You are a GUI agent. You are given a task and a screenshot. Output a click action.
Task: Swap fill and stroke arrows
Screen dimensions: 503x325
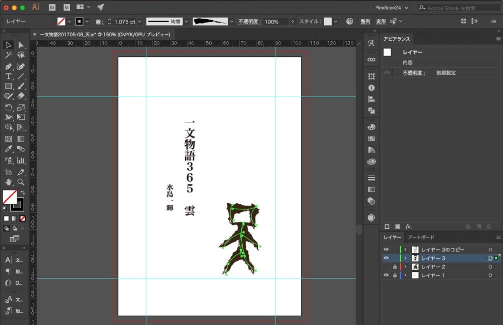(23, 192)
